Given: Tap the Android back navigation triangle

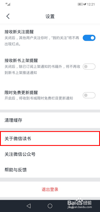Looking at the screenshot, I should pos(29,206).
